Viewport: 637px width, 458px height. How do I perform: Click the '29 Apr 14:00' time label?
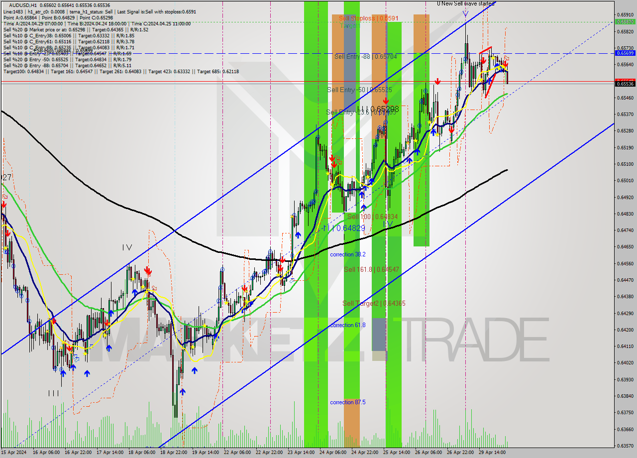coord(493,453)
